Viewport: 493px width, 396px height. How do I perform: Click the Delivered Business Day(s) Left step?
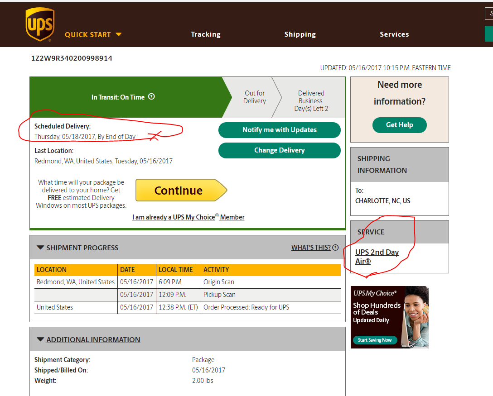(x=311, y=101)
